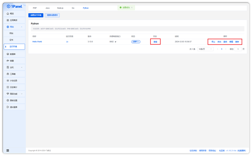Open the Hello-World run directory folder icon
This screenshot has height=156, width=252.
point(67,42)
